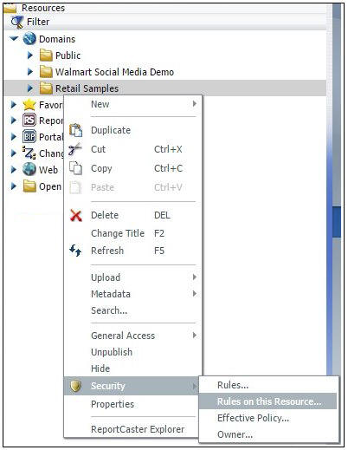Expand the Public folder

pyautogui.click(x=30, y=55)
